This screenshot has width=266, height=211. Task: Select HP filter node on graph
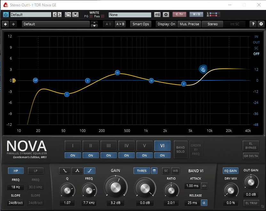pos(36,80)
